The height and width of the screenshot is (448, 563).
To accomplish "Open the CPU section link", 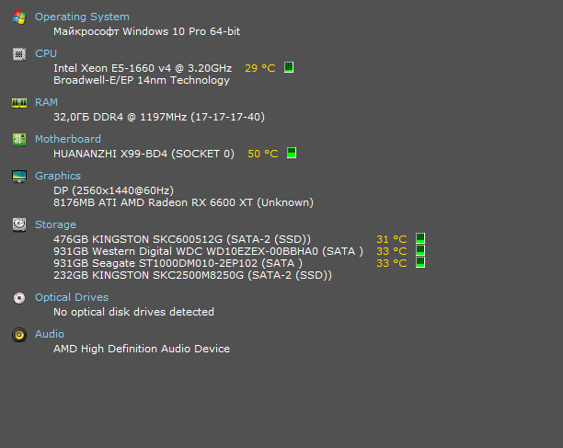I will point(46,53).
